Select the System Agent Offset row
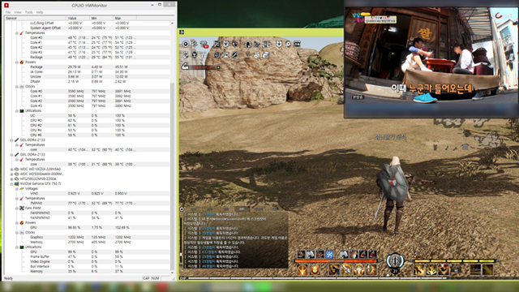519x292 pixels. coord(88,28)
